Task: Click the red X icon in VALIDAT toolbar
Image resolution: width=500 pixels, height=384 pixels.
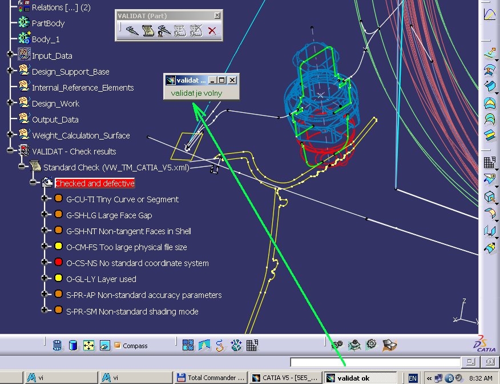Action: tap(212, 31)
